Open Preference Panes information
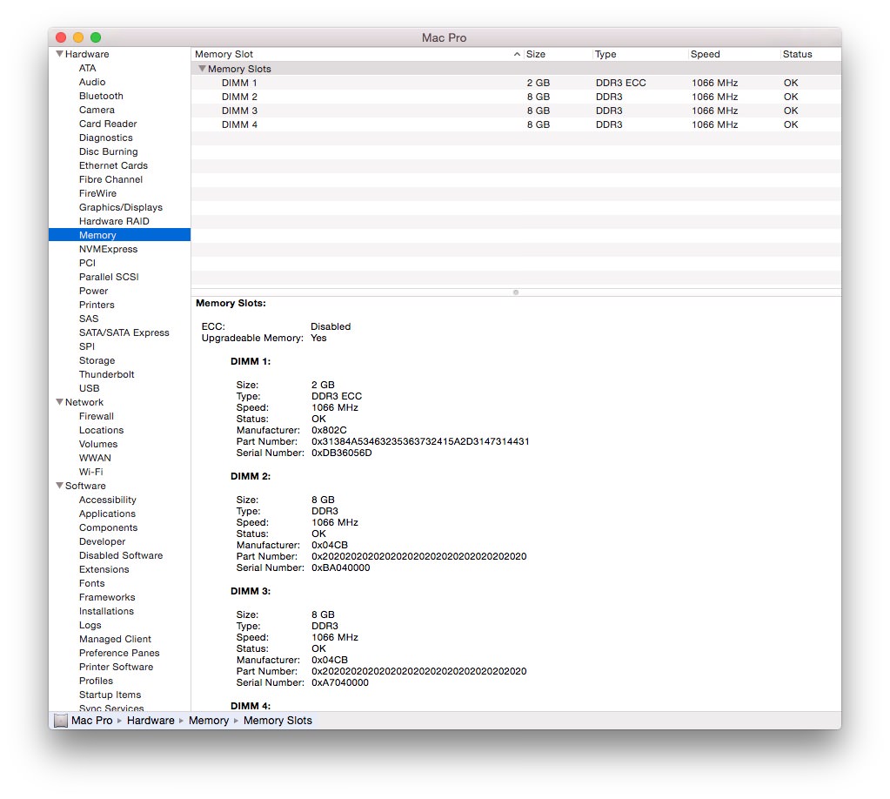Image resolution: width=890 pixels, height=799 pixels. tap(119, 653)
